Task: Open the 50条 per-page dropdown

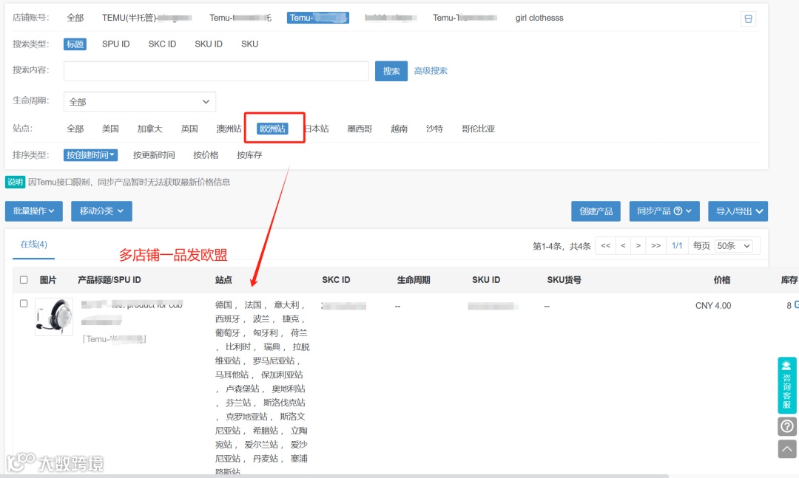Action: coord(733,246)
